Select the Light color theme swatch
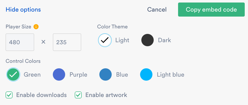The width and height of the screenshot is (248, 105). click(x=105, y=40)
